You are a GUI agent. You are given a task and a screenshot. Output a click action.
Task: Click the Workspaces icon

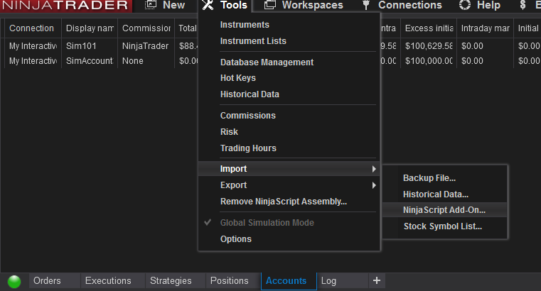click(x=270, y=5)
